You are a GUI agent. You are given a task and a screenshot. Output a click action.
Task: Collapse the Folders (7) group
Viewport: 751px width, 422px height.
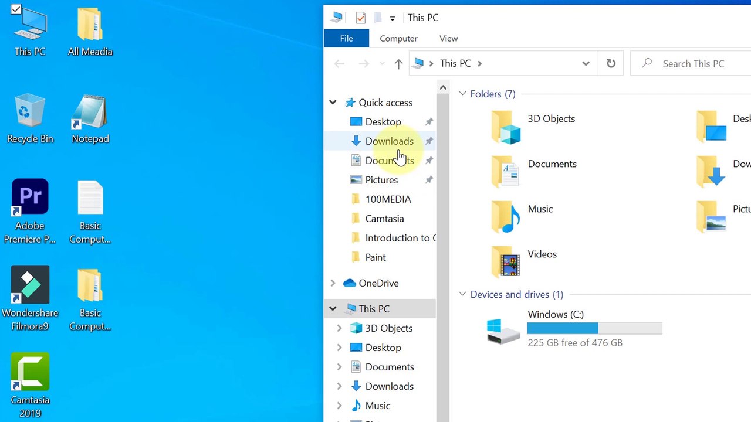point(462,94)
